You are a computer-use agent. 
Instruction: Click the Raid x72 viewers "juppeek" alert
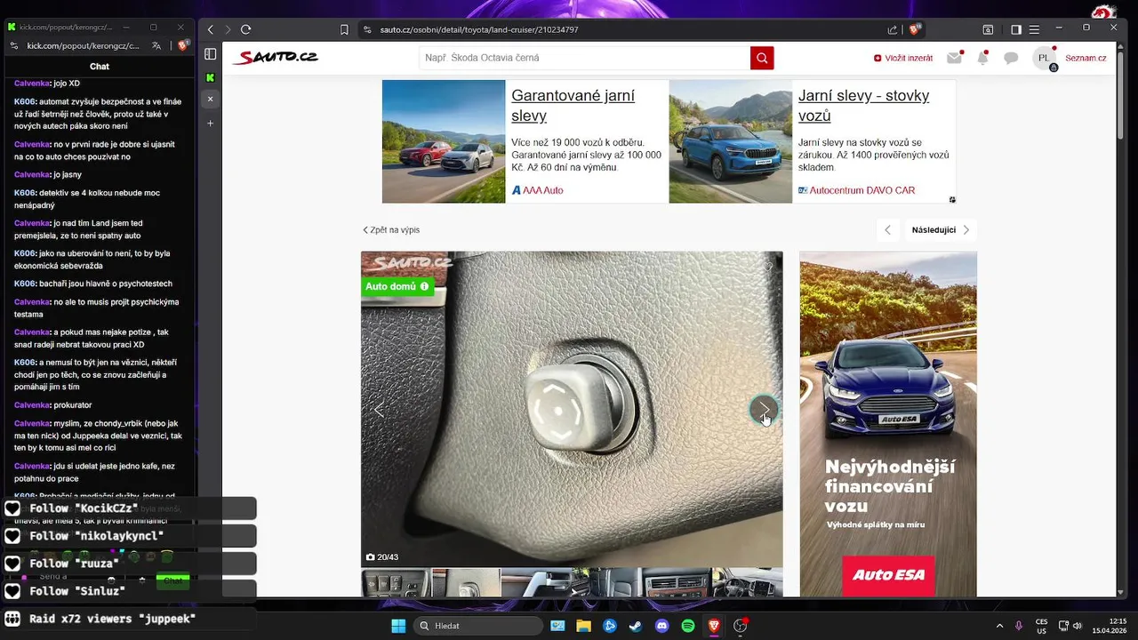(129, 619)
